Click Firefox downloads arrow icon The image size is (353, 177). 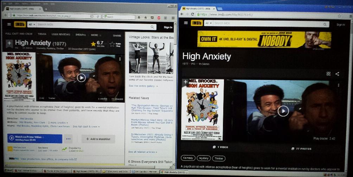(139, 17)
